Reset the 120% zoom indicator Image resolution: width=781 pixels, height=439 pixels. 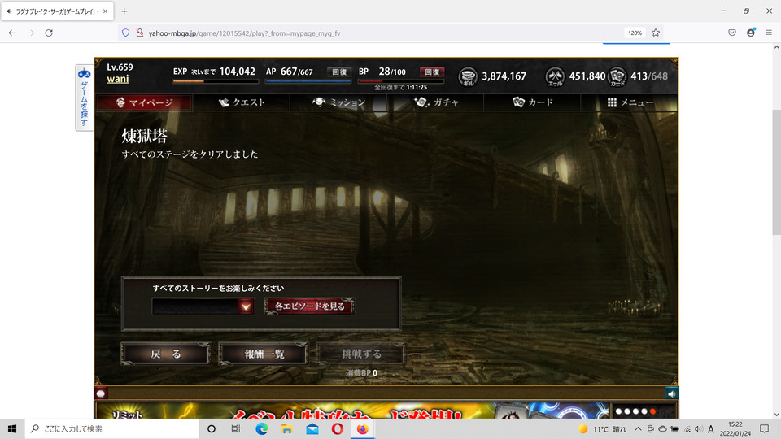point(635,33)
